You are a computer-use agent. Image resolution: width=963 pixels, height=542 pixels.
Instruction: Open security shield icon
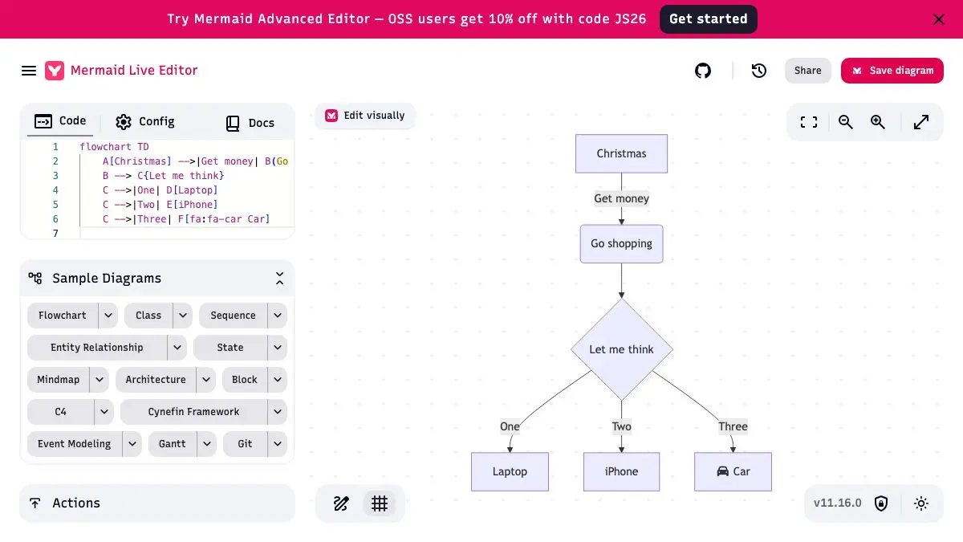tap(881, 503)
